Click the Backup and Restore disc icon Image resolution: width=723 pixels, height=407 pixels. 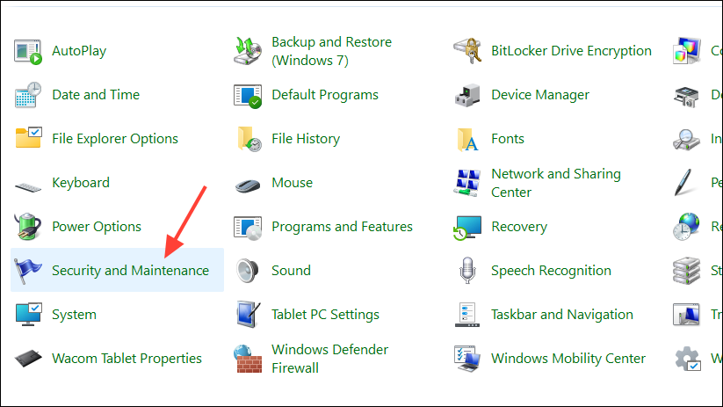click(248, 51)
